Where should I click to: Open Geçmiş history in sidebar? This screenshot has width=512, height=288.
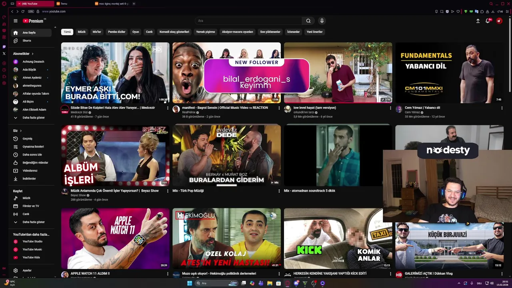point(32,139)
